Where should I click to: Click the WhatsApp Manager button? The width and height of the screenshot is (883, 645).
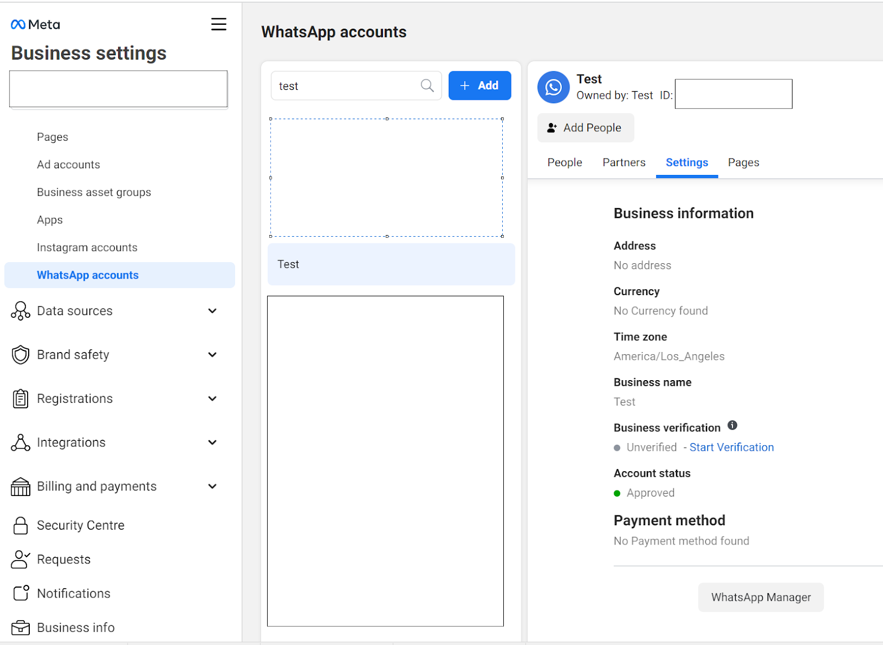761,597
